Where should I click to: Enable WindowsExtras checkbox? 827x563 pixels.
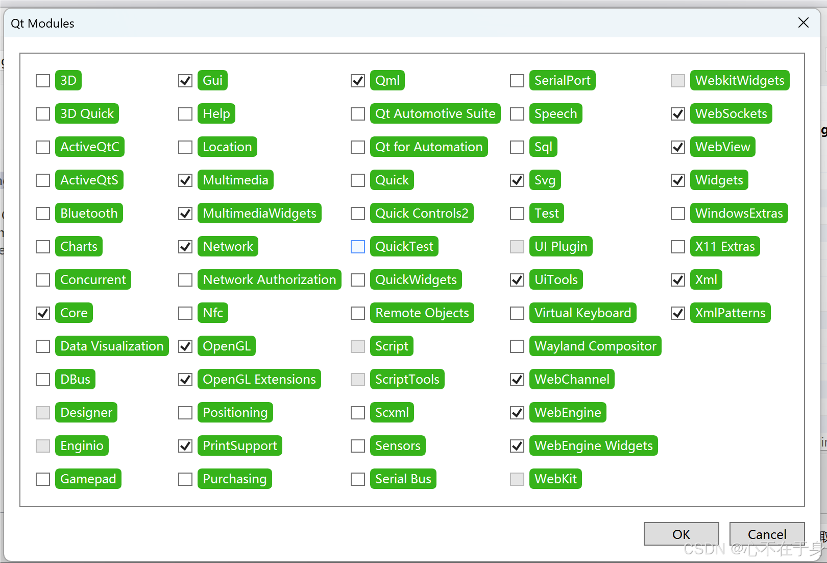tap(678, 214)
